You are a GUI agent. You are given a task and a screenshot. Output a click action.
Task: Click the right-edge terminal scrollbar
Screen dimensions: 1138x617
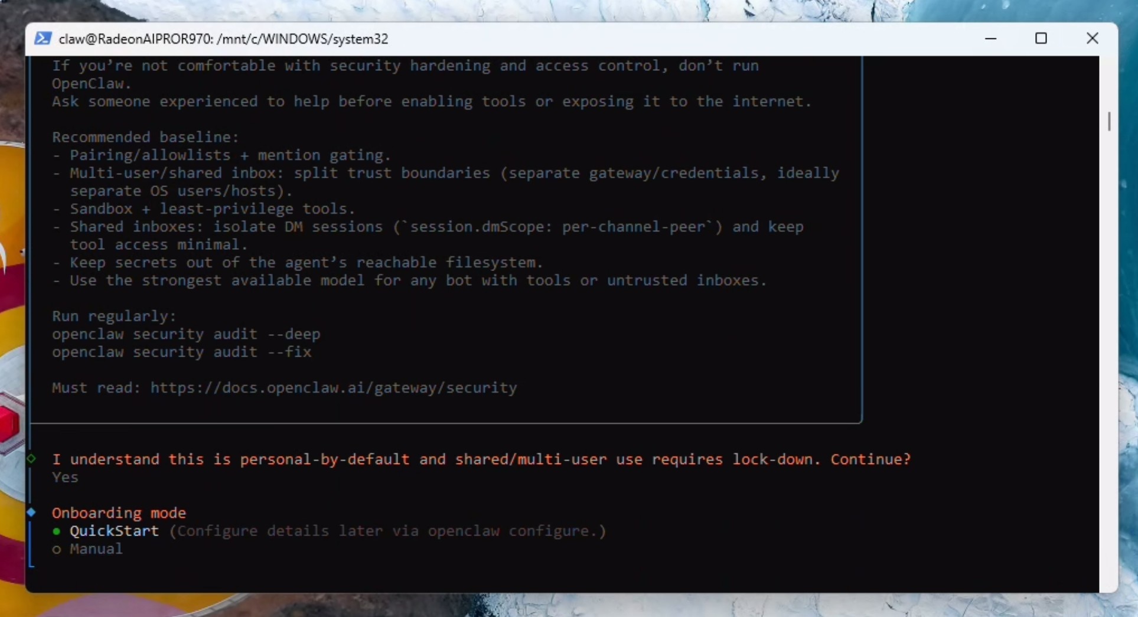(x=1110, y=121)
